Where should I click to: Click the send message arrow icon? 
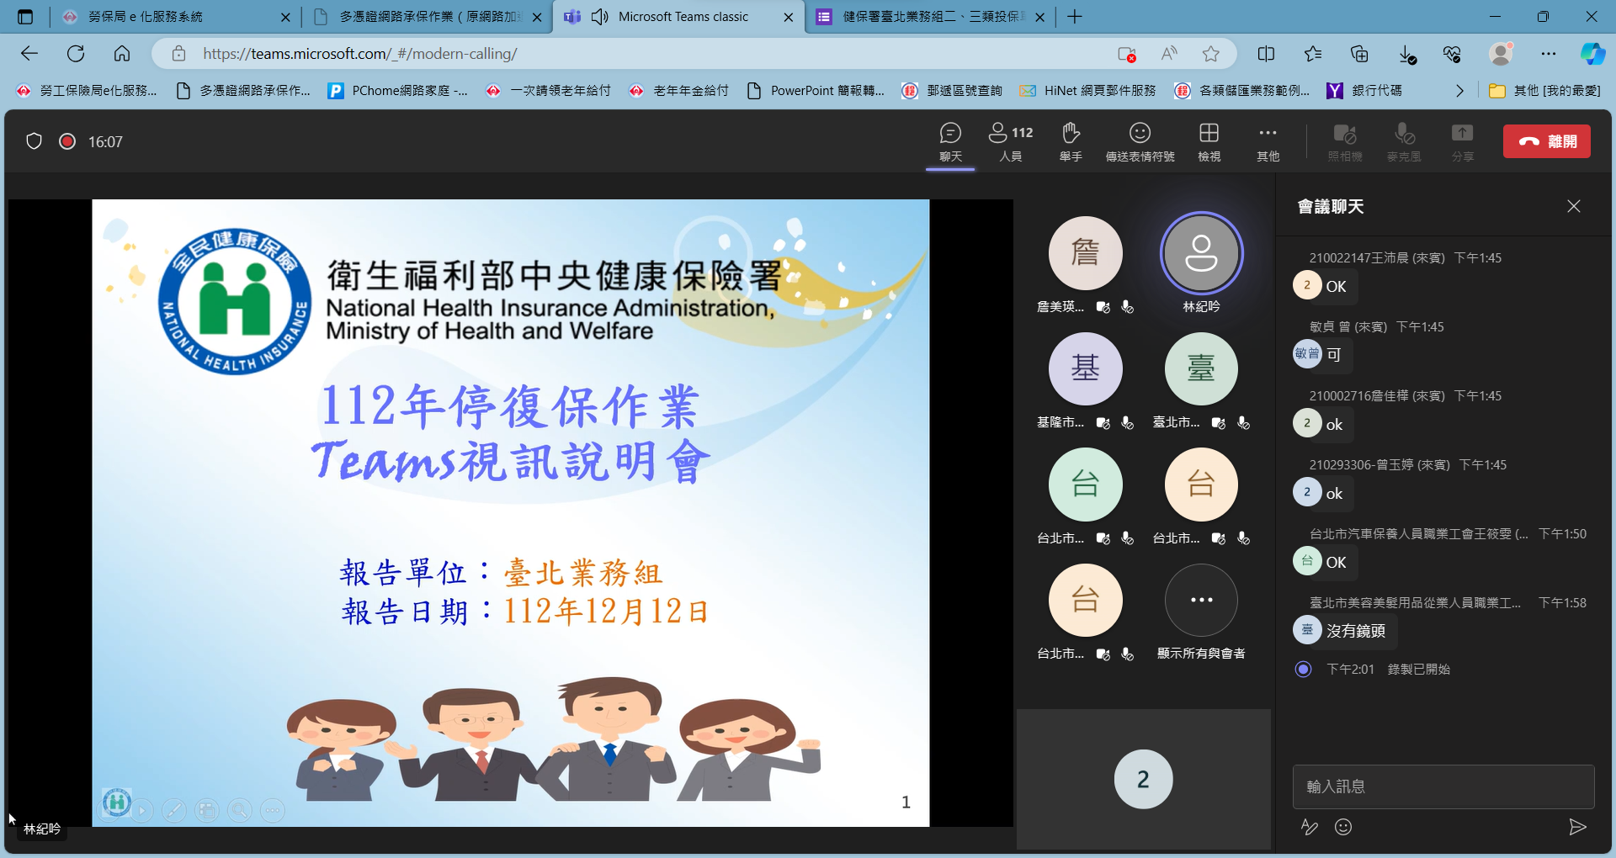(x=1577, y=827)
